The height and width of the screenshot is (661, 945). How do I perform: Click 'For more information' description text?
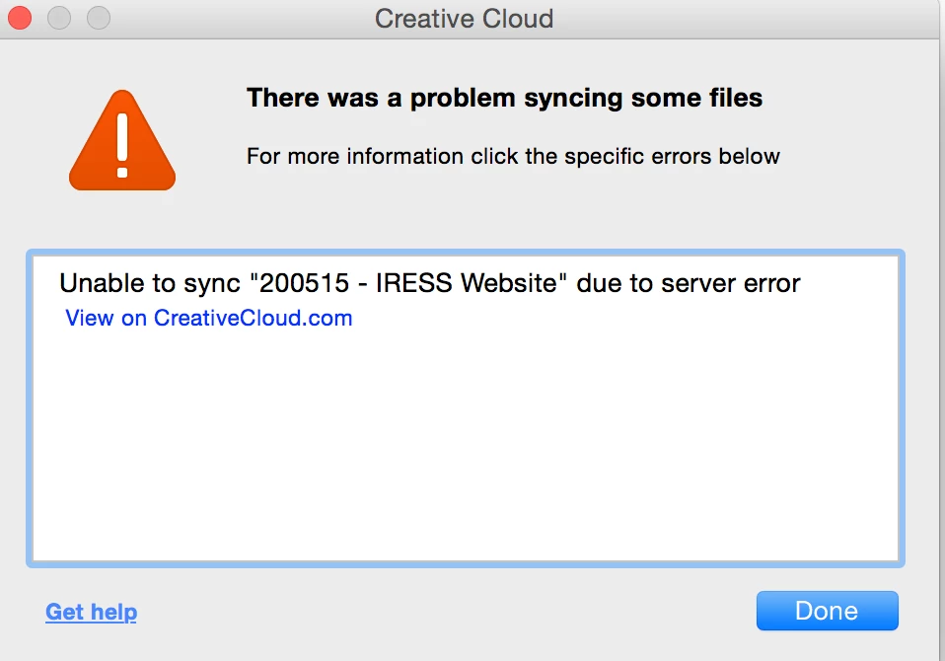[513, 156]
